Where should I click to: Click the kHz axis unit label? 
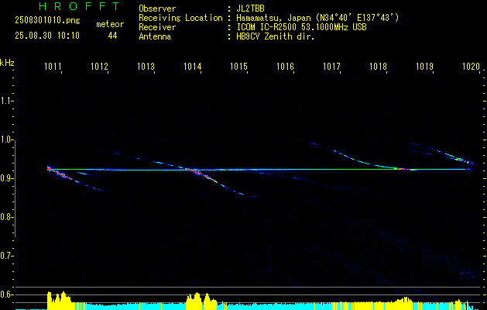[x=7, y=63]
